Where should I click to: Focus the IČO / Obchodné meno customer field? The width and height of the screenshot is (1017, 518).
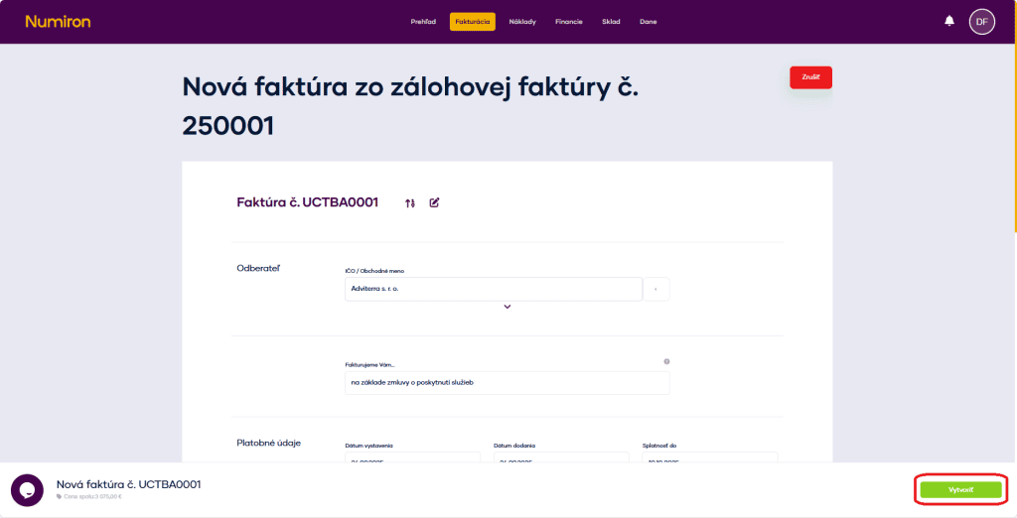[494, 289]
